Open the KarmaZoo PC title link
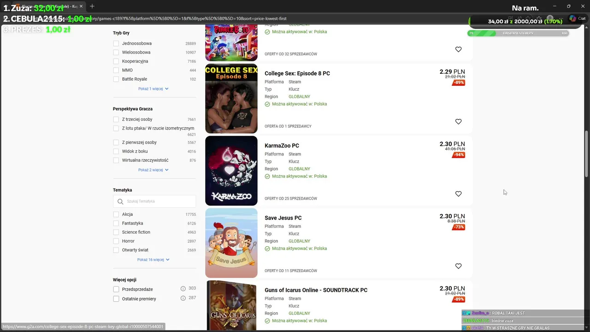The width and height of the screenshot is (590, 332). 282,146
